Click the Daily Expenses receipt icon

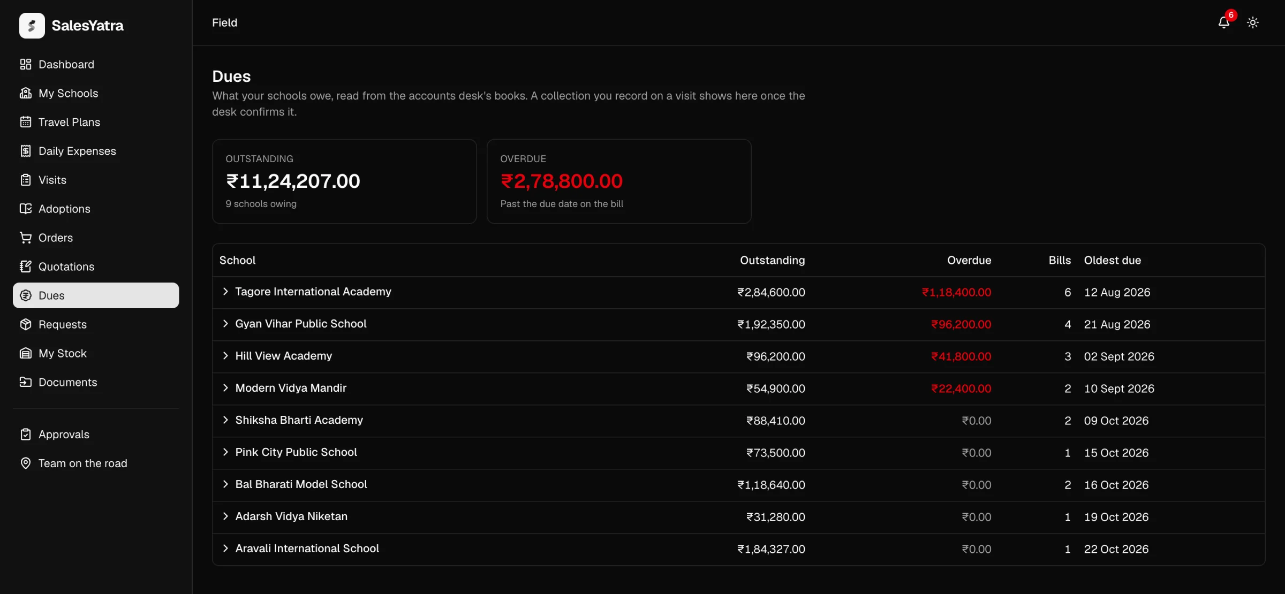[x=26, y=151]
